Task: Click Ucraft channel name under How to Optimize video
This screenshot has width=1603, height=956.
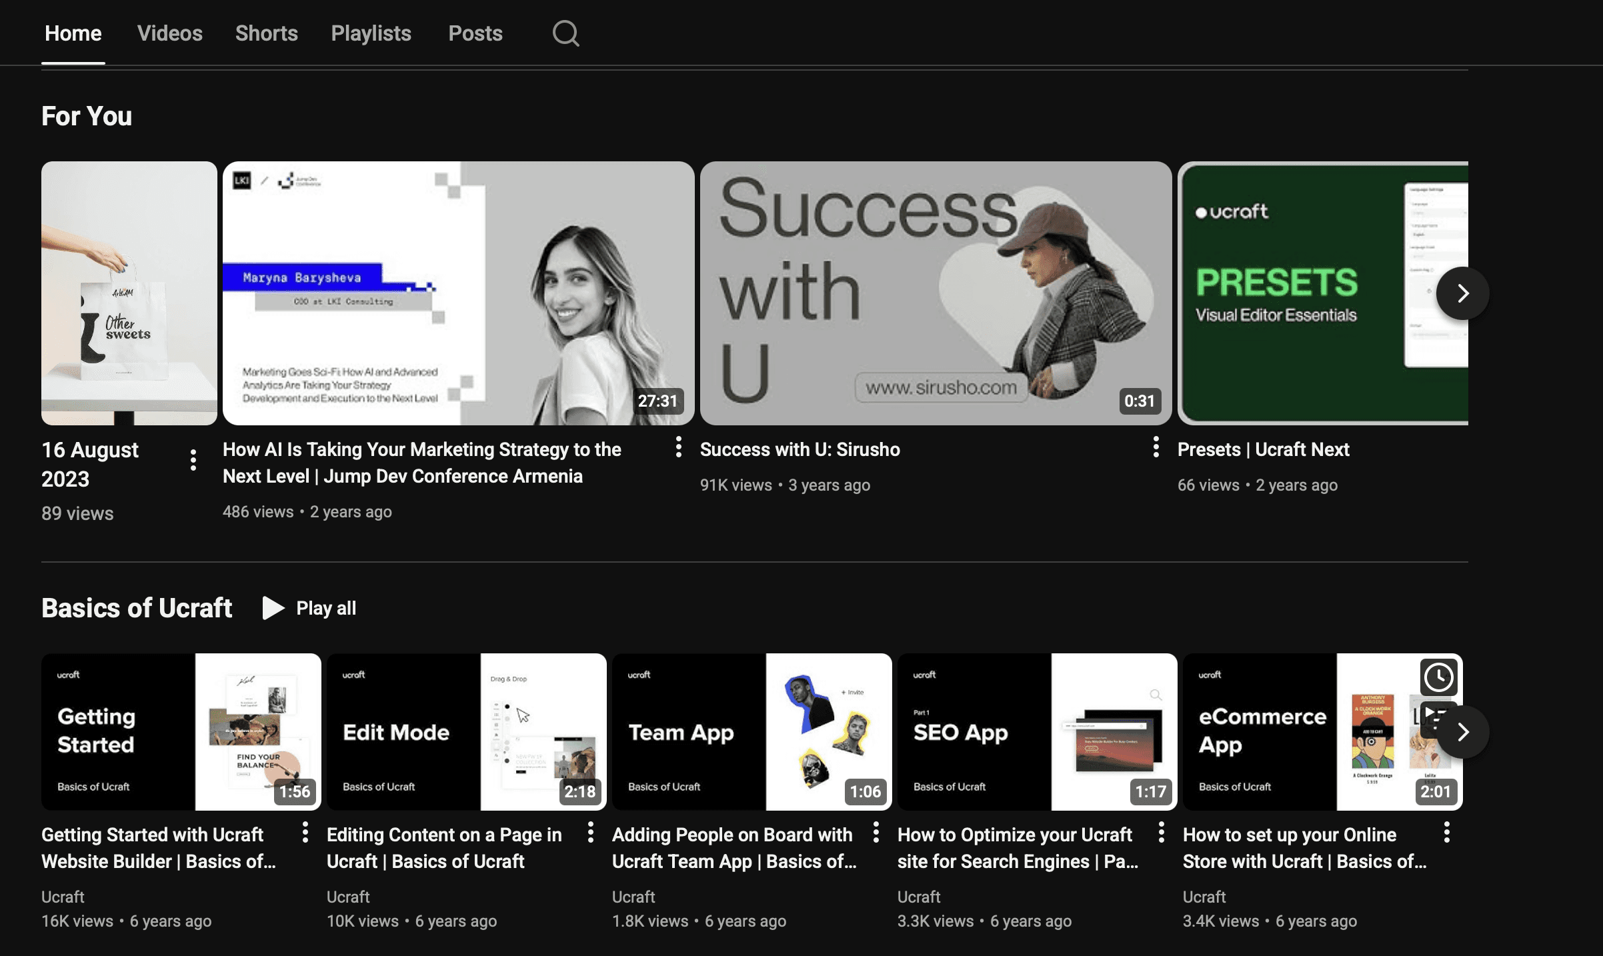Action: tap(919, 897)
